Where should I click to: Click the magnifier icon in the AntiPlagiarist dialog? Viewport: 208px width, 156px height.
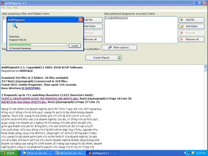tap(15, 26)
